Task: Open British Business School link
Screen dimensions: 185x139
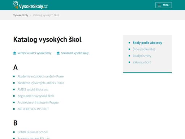Action: 33,132
